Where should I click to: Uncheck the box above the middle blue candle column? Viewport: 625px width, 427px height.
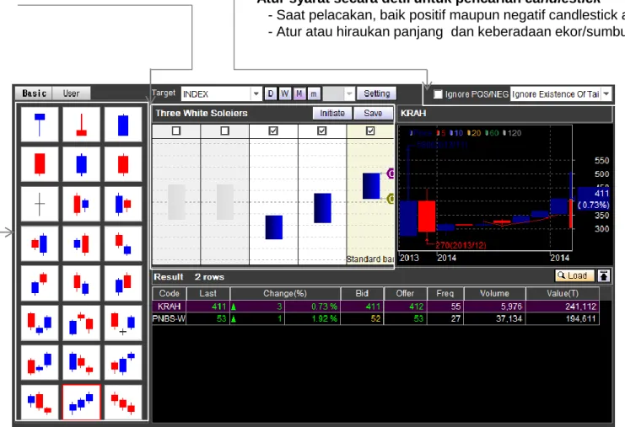(322, 131)
